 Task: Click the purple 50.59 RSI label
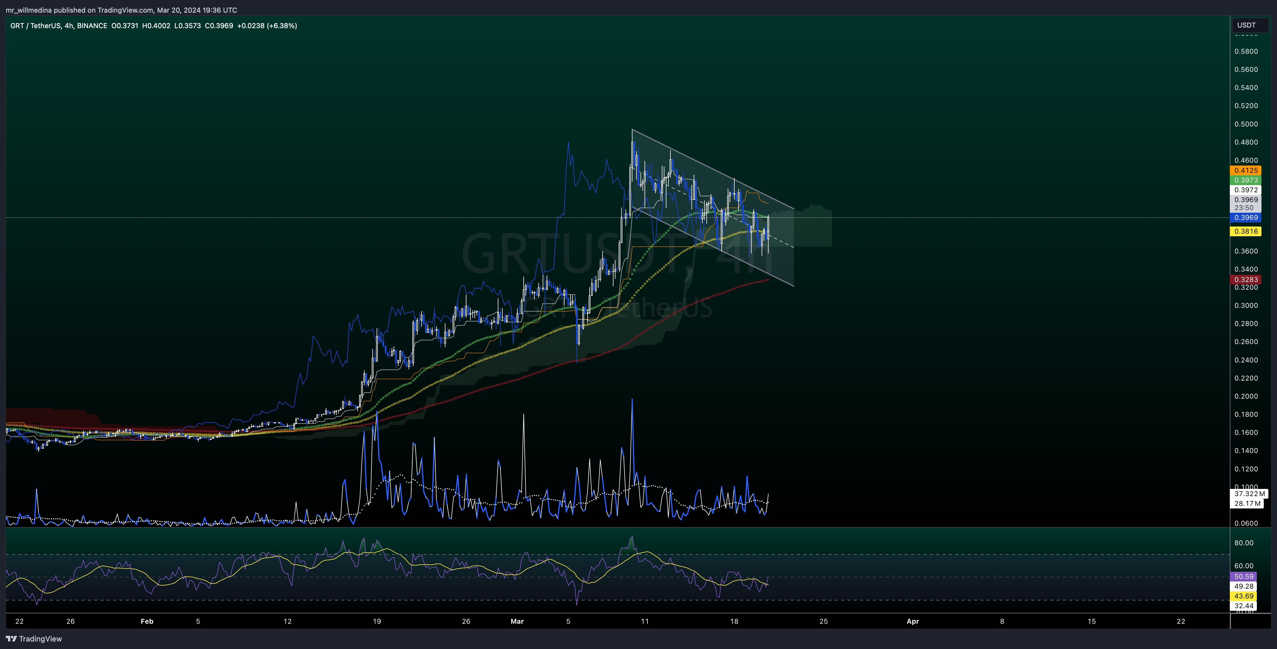pos(1244,576)
